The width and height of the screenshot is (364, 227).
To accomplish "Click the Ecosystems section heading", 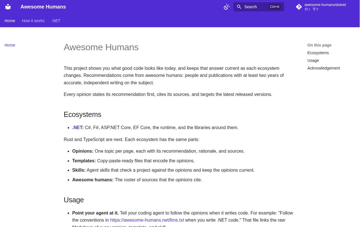I will [82, 114].
